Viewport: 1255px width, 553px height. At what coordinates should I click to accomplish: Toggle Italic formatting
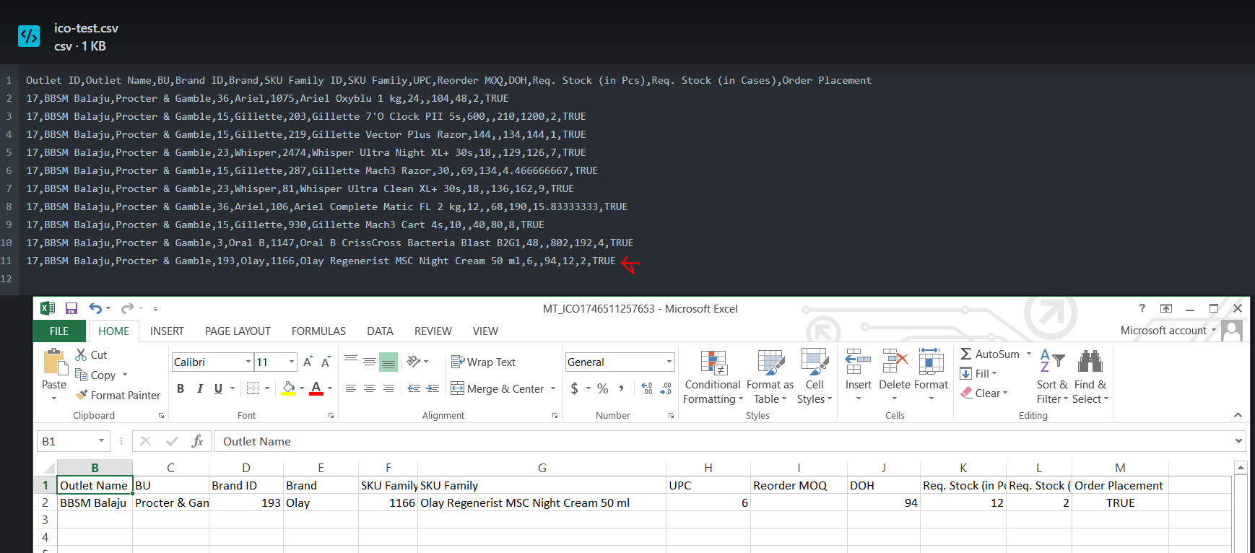(200, 388)
